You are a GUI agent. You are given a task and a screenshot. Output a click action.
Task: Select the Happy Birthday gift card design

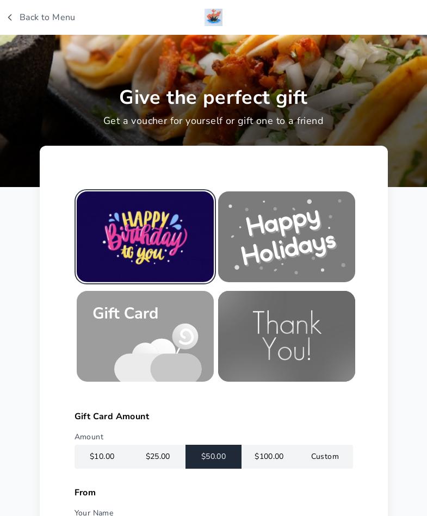coord(145,237)
